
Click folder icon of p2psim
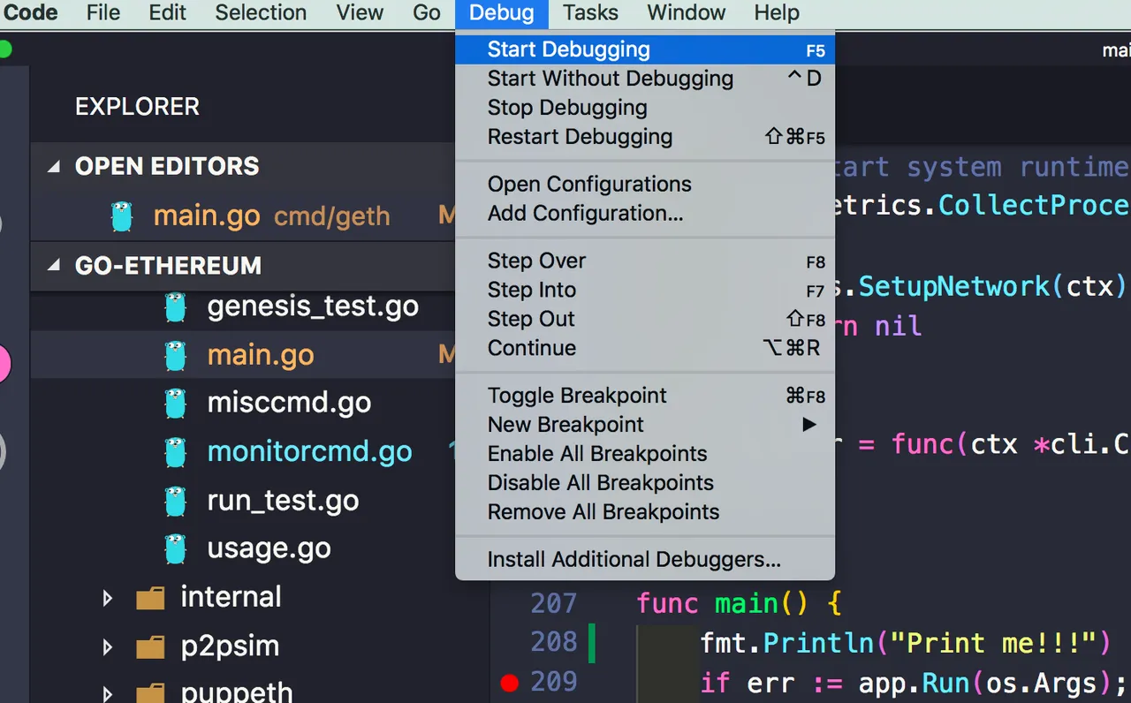click(x=150, y=647)
